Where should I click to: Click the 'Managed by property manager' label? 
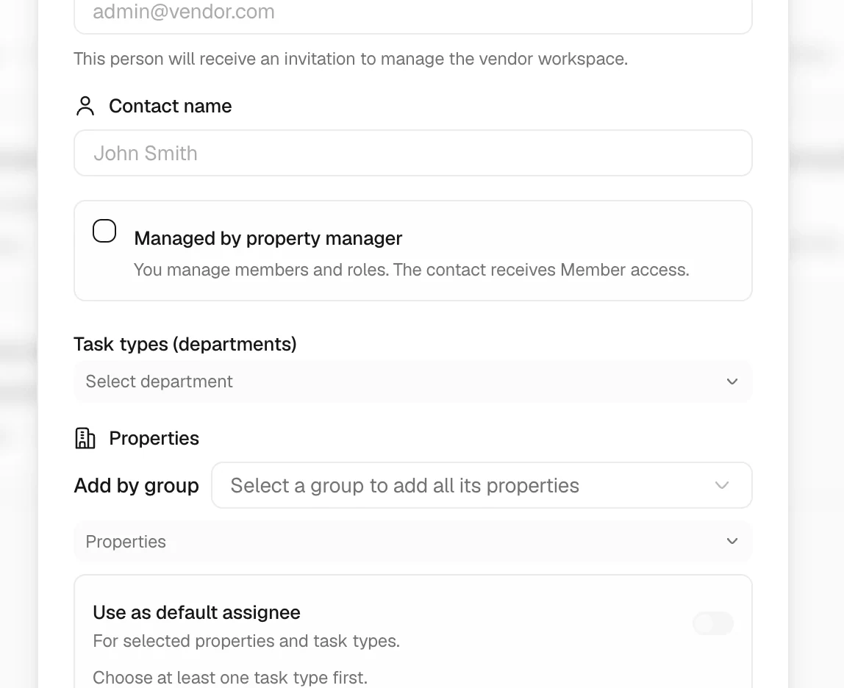pyautogui.click(x=268, y=238)
